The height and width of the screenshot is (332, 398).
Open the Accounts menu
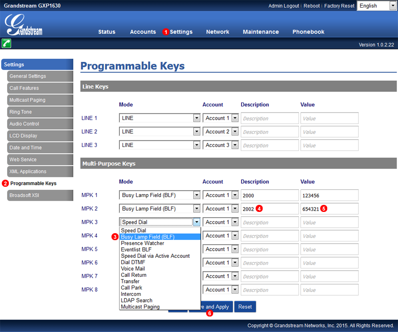[143, 32]
